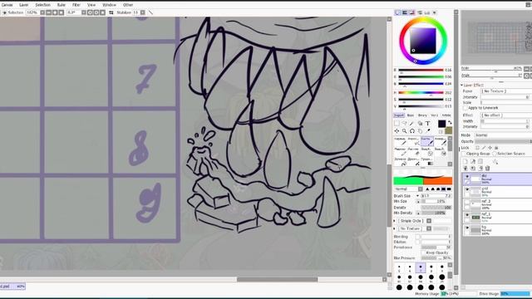
Task: Select the Eyedropper color picker tool
Action: pos(428,131)
